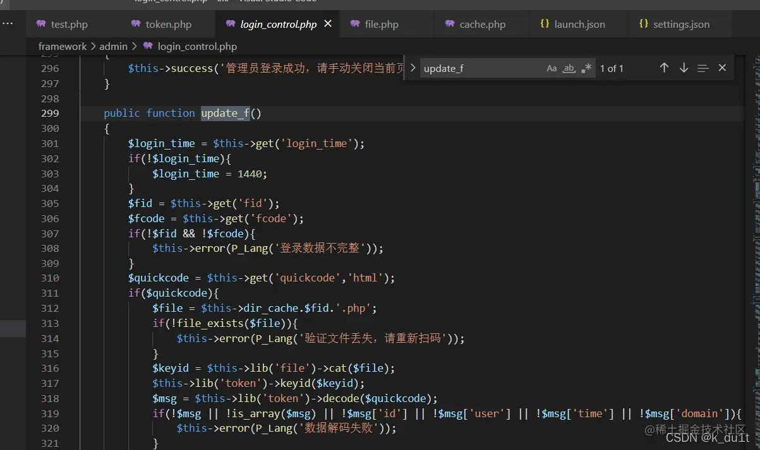Open the admin breadcrumb dropdown
Viewport: 760px width, 450px height.
(x=113, y=46)
